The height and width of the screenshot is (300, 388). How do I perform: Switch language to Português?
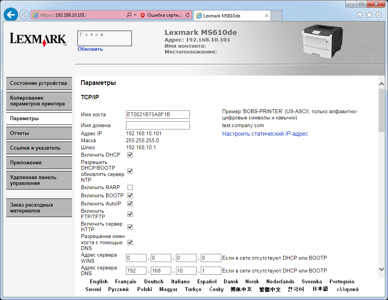(x=342, y=282)
